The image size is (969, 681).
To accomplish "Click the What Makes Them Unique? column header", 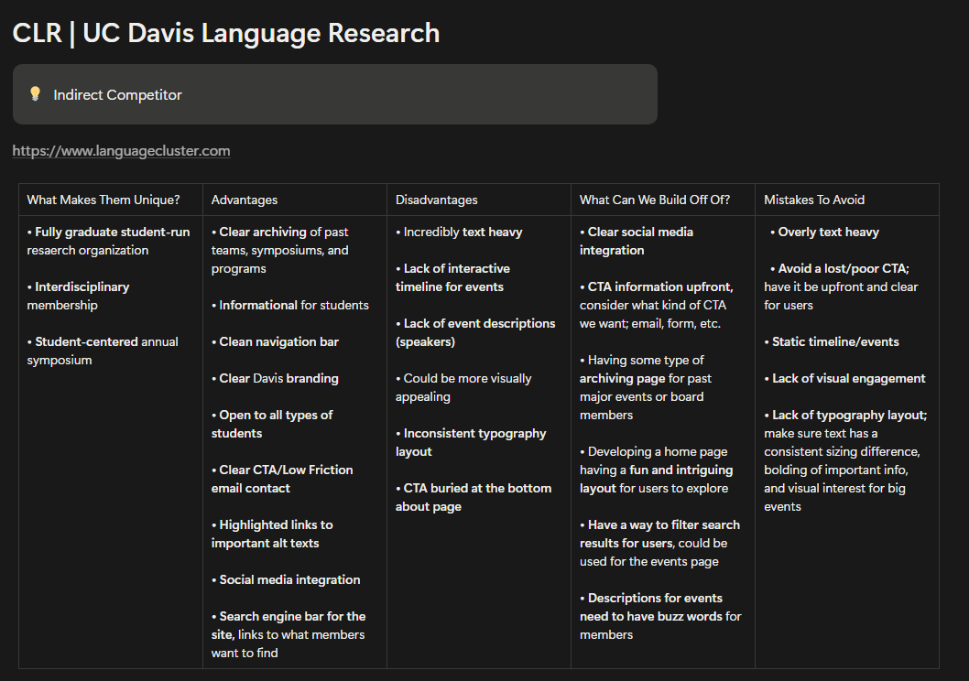I will point(103,200).
